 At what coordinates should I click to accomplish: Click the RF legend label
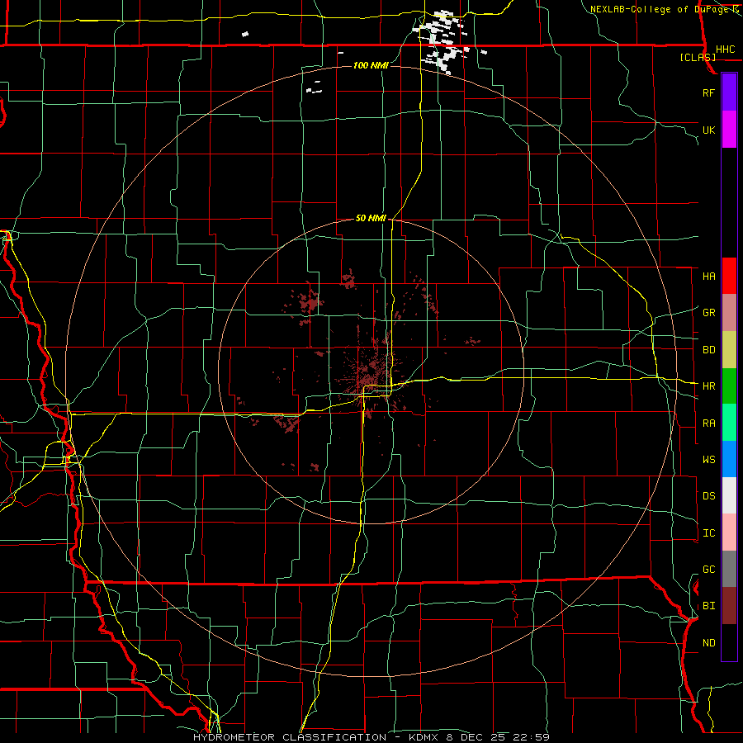(708, 92)
